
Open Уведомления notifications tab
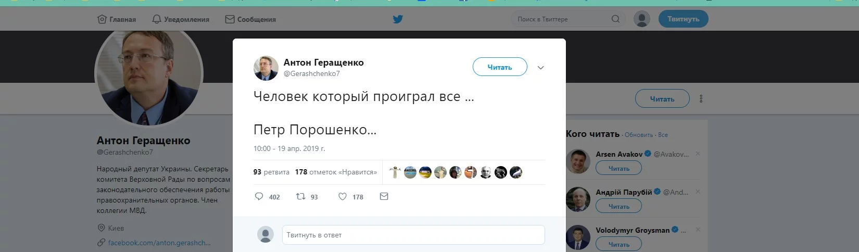[181, 19]
